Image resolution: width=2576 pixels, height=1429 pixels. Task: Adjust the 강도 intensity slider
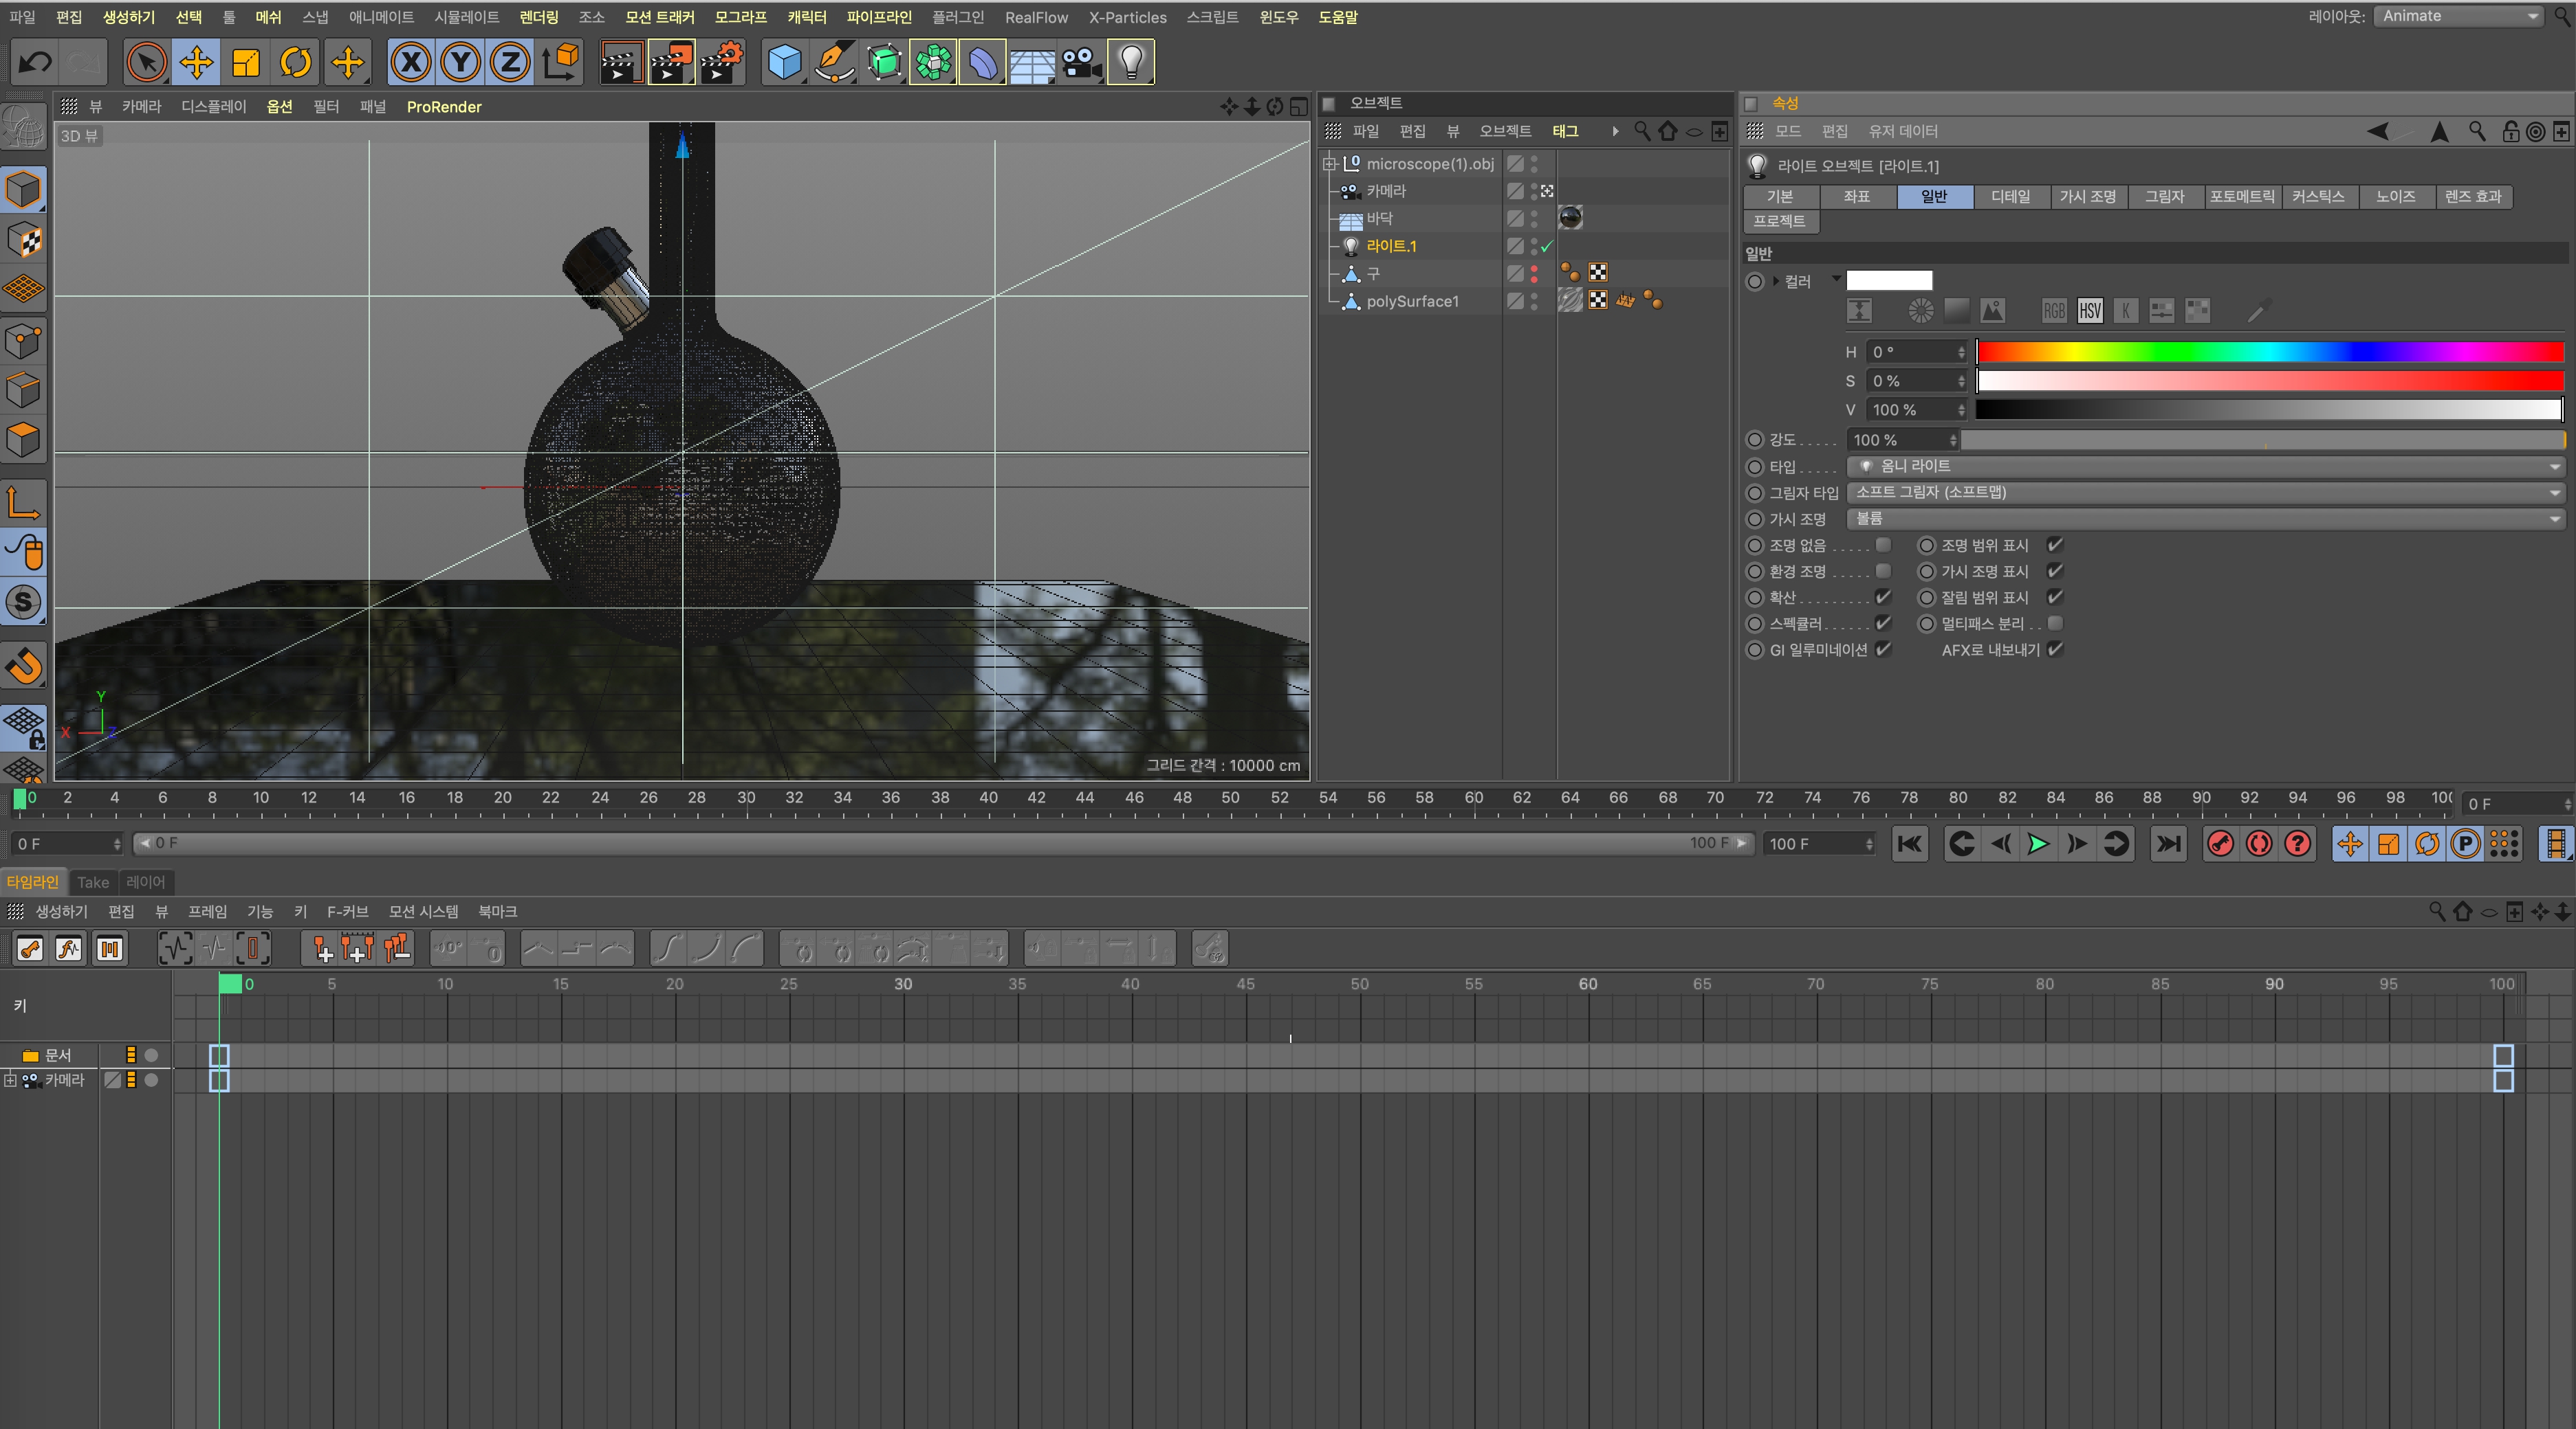point(2264,440)
